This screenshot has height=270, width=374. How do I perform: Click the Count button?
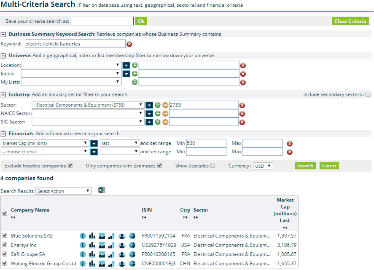click(329, 166)
